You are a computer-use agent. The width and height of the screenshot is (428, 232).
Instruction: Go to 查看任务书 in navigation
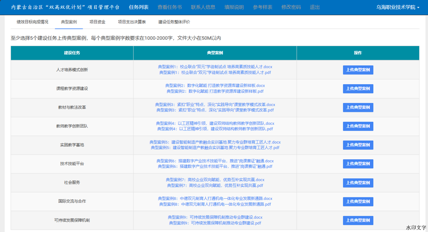169,7
